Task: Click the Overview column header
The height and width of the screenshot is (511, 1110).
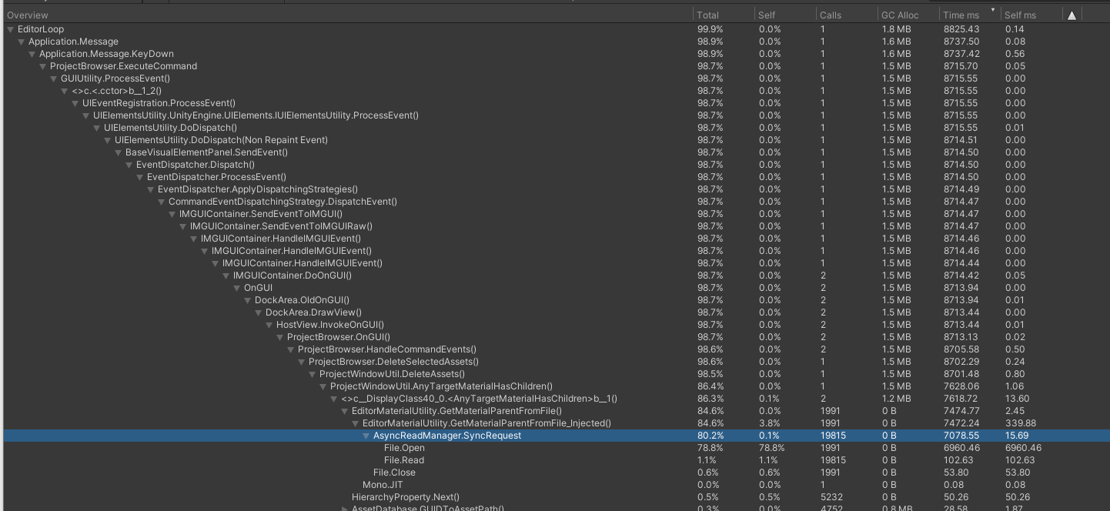Action: pos(28,14)
